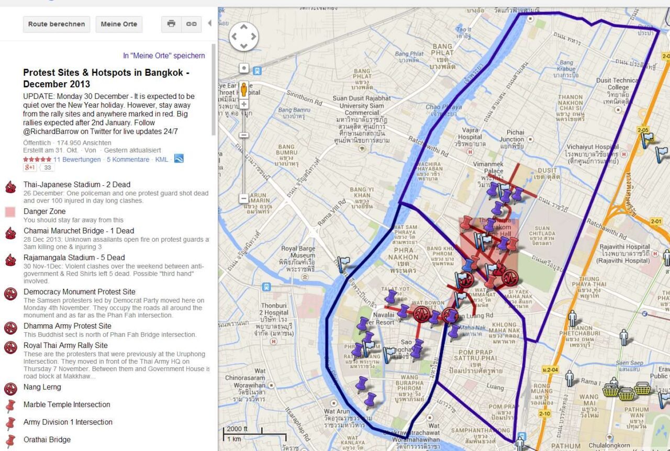Zoom in with the plus button

pyautogui.click(x=244, y=104)
